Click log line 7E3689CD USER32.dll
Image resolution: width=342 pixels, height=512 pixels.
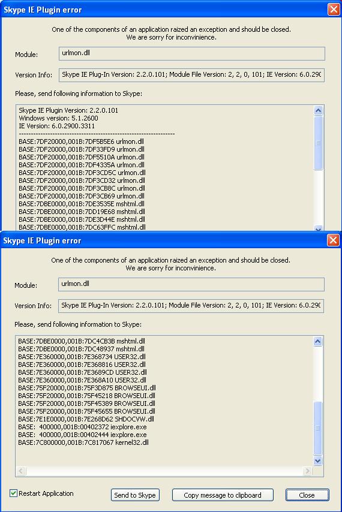pos(82,372)
